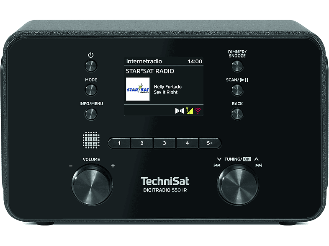Viewport: 329px width, 246px height.
Task: Click the '14:00' clock on display
Action: coord(195,62)
